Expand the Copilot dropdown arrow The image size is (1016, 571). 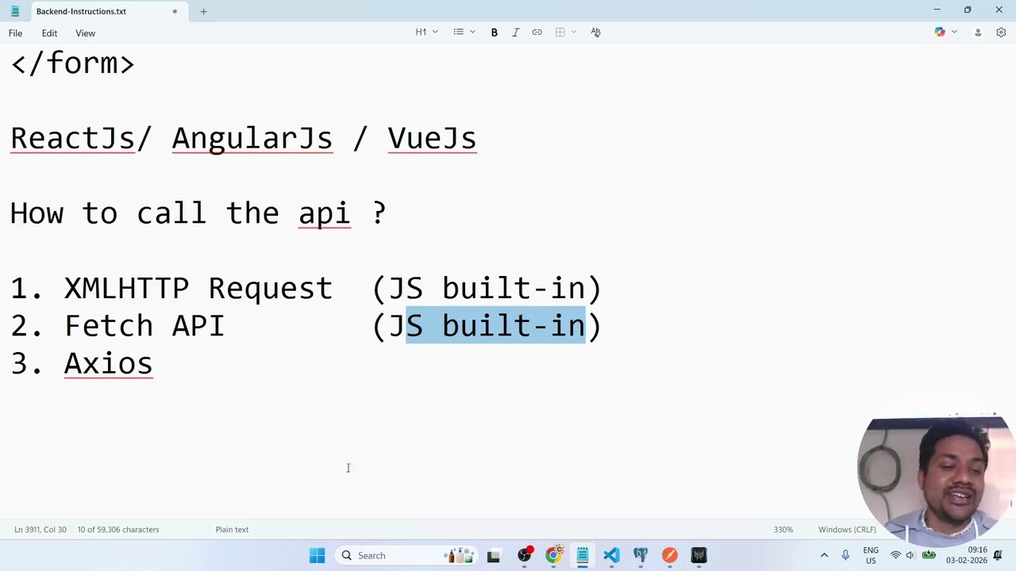(954, 33)
